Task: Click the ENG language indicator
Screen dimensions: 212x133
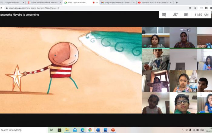Action: (202, 130)
